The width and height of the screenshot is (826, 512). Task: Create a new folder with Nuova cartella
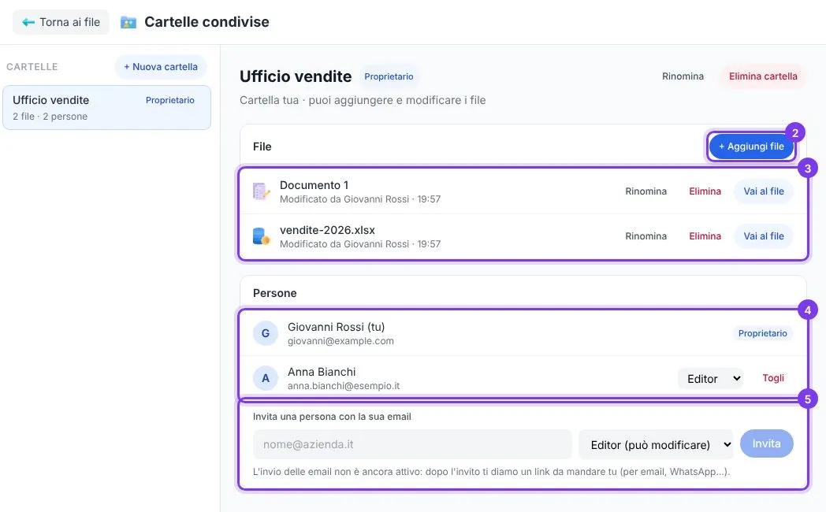161,67
